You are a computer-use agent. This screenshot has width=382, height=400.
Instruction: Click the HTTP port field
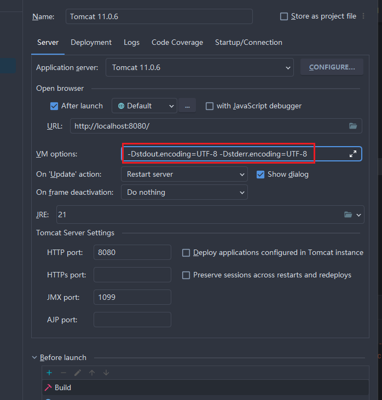[x=132, y=252]
